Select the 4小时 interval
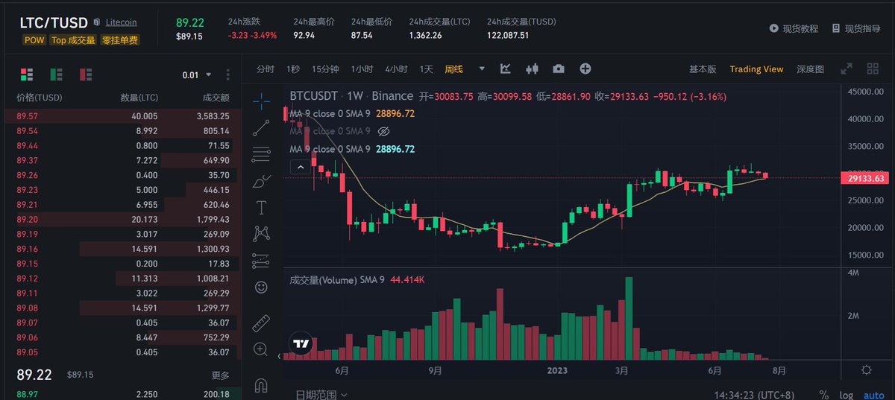 [x=396, y=69]
